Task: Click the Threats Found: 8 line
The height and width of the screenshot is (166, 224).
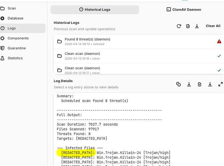Action: pos(74,134)
